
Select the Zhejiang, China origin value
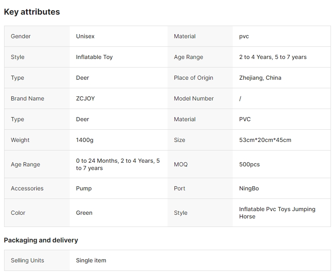click(x=260, y=78)
